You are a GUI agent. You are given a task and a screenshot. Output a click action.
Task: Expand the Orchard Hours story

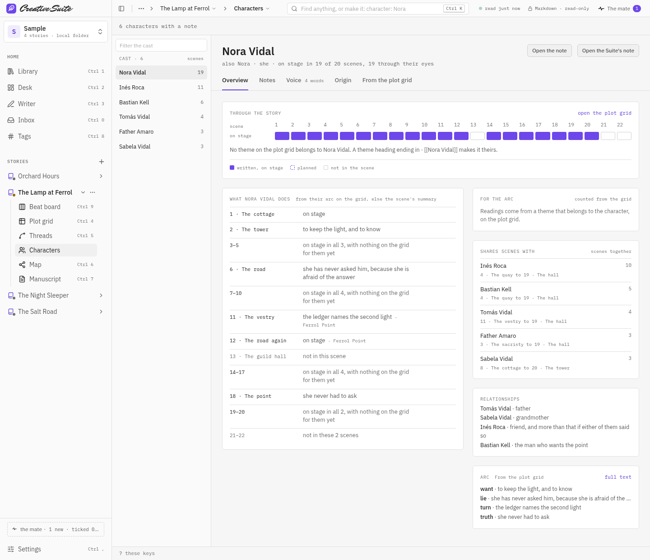click(101, 176)
